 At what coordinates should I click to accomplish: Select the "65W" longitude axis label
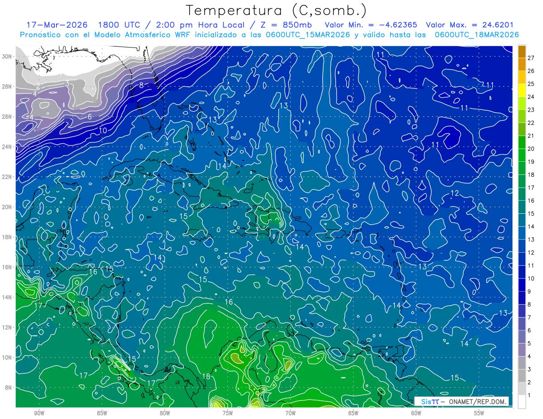point(353,413)
